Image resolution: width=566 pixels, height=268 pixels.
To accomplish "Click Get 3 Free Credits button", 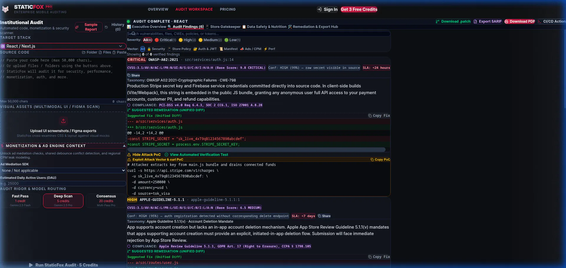I will coord(359,9).
